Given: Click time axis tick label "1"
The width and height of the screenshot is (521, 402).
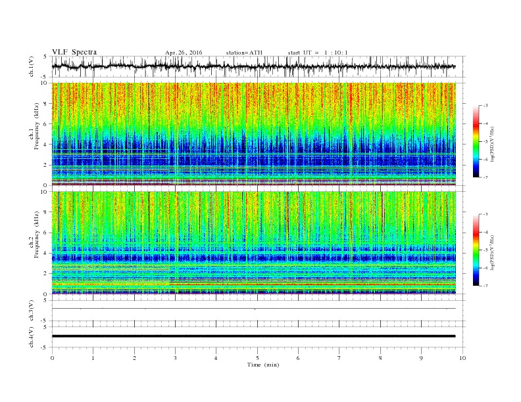Looking at the screenshot, I should click(x=93, y=358).
